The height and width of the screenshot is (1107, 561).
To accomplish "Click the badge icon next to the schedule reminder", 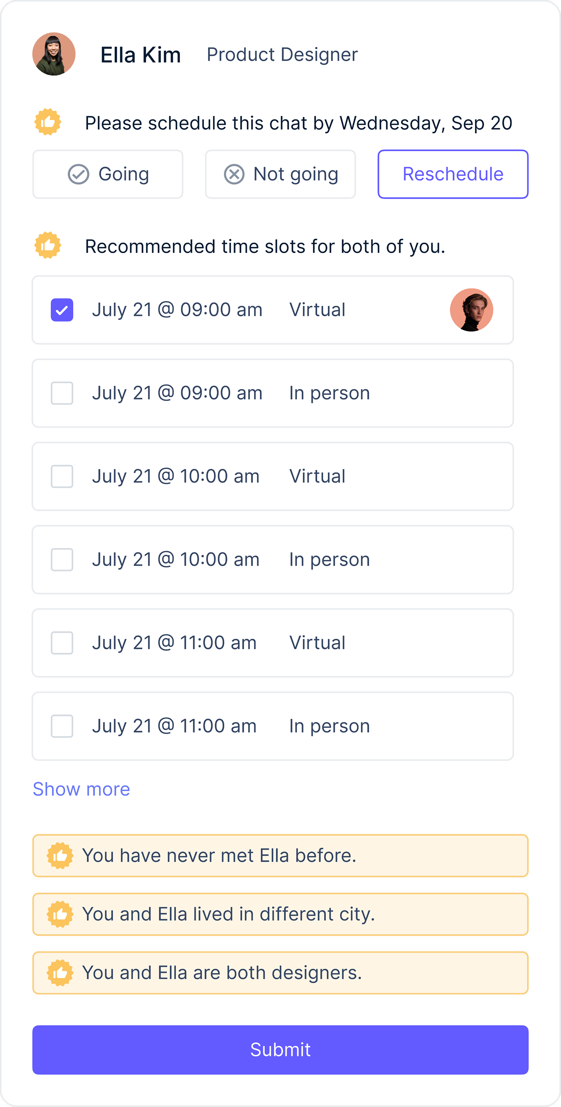I will click(48, 122).
